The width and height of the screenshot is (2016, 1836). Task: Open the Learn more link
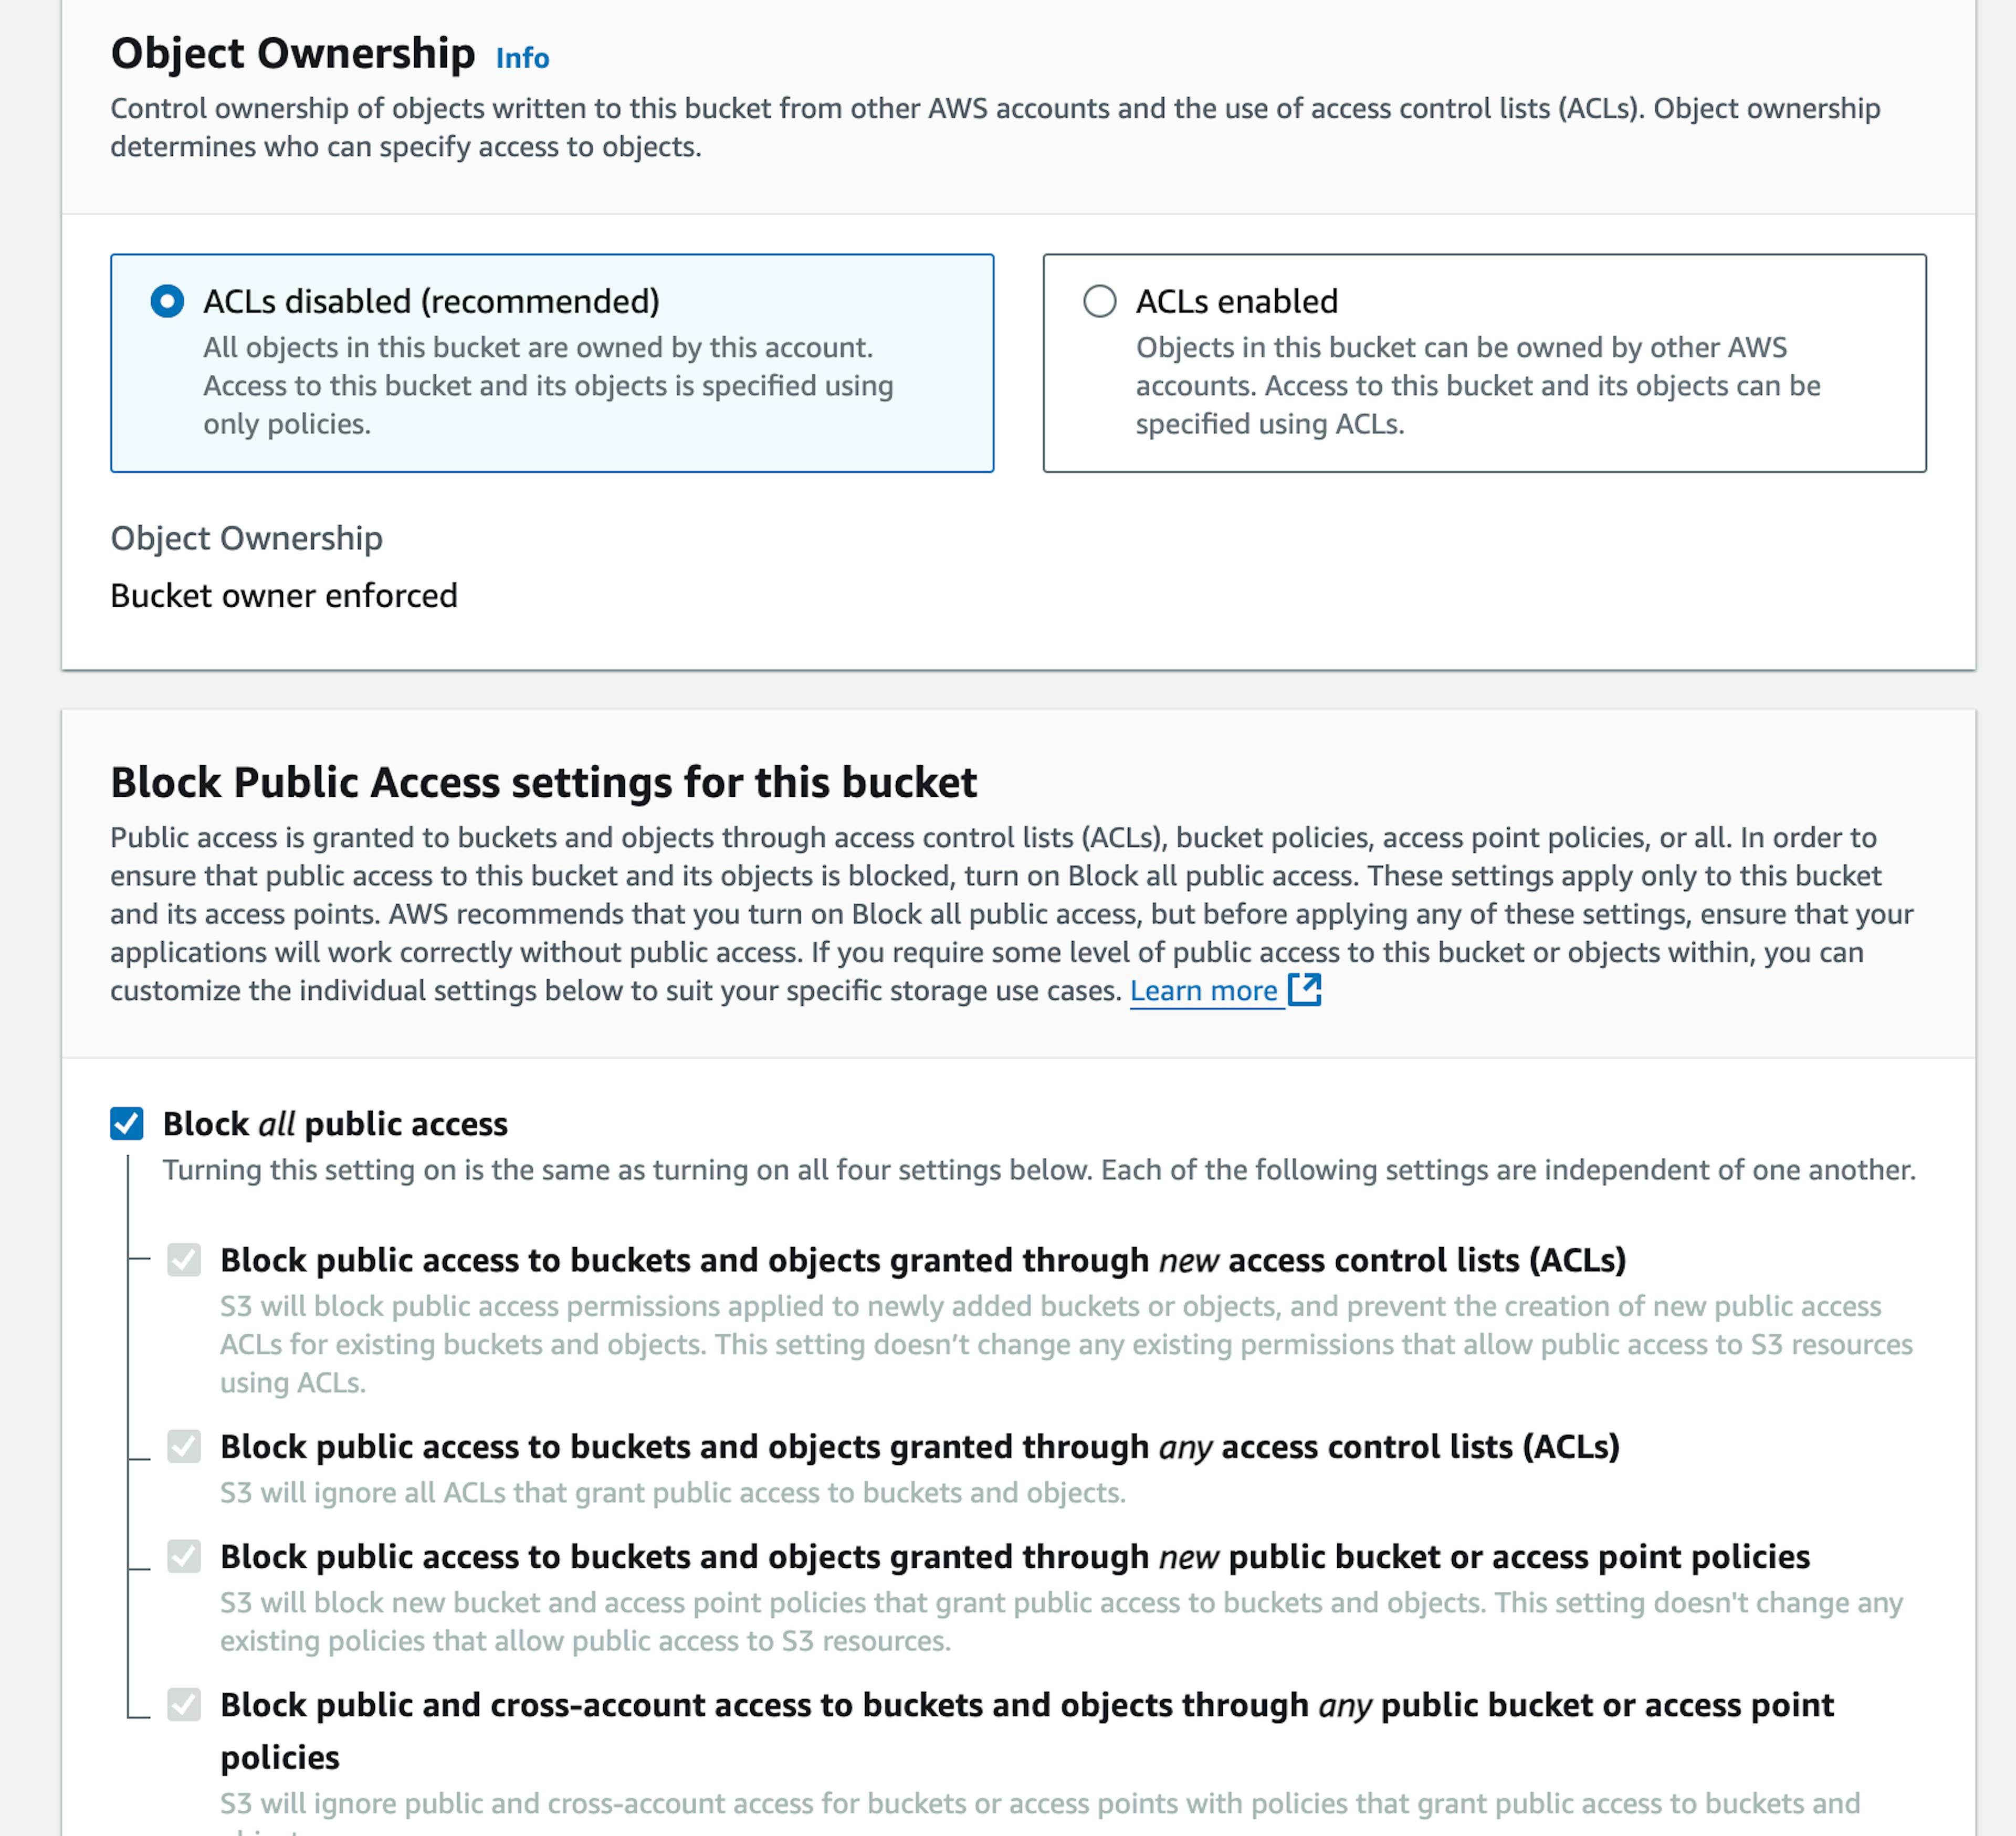pos(1204,991)
